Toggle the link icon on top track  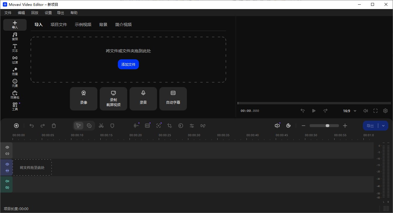point(7,154)
